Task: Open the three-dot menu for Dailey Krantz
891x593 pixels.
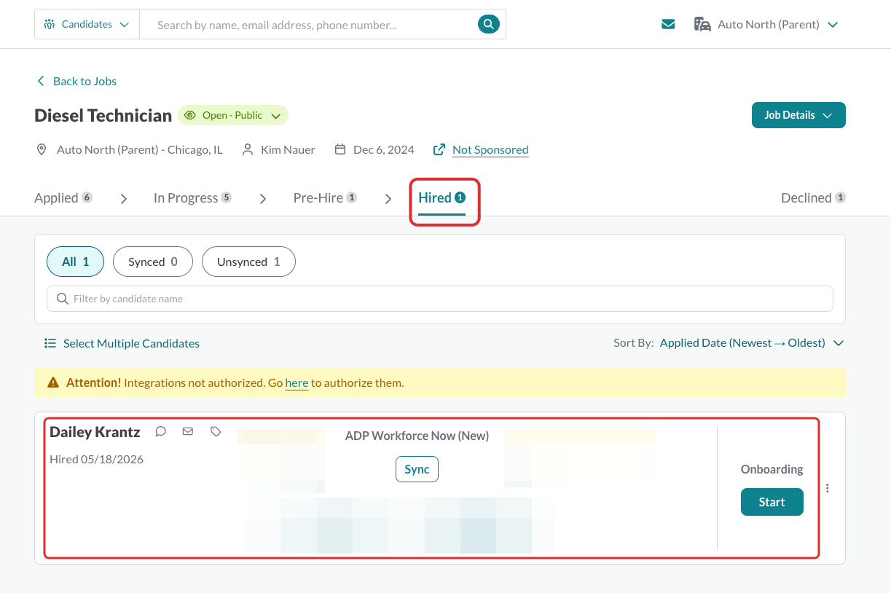Action: point(828,488)
